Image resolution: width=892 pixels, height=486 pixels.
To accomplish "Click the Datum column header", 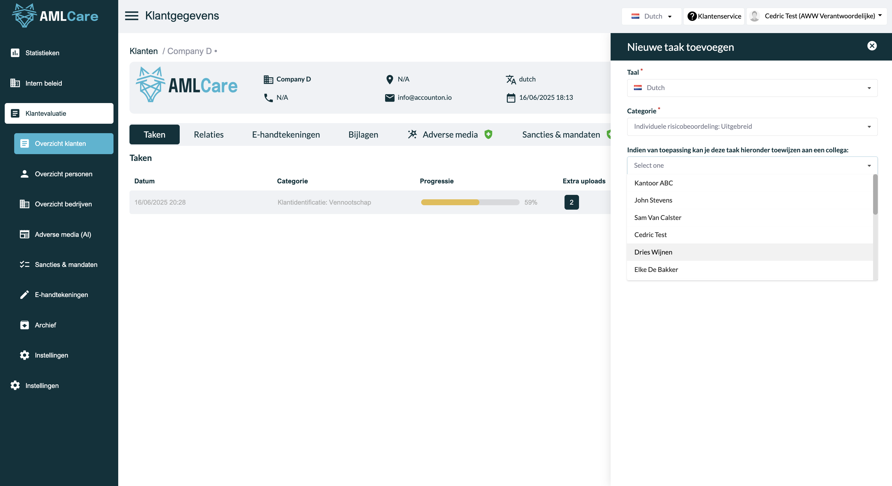I will [x=145, y=181].
